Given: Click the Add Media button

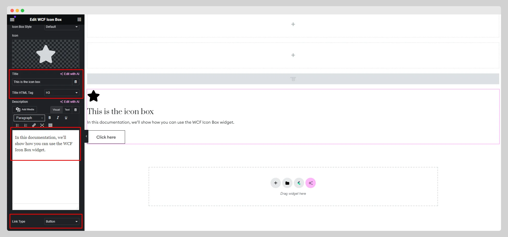Looking at the screenshot, I should click(25, 109).
